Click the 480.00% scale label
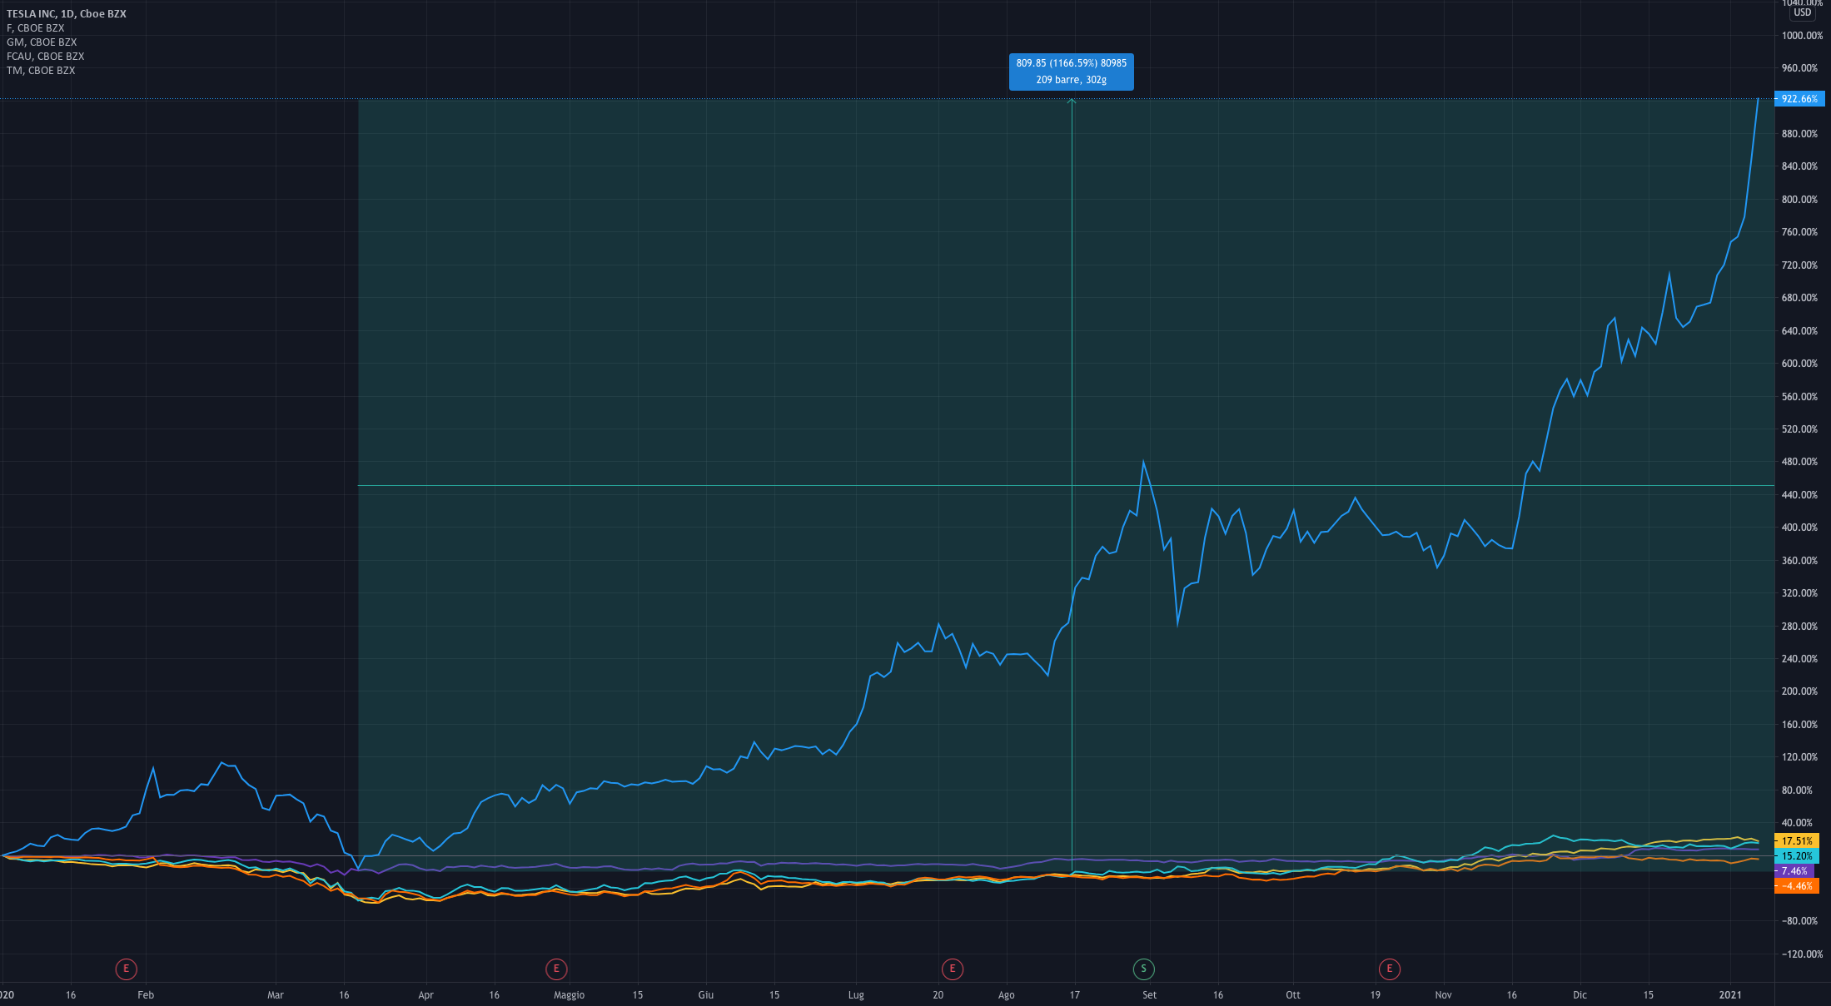The image size is (1831, 1006). tap(1799, 462)
